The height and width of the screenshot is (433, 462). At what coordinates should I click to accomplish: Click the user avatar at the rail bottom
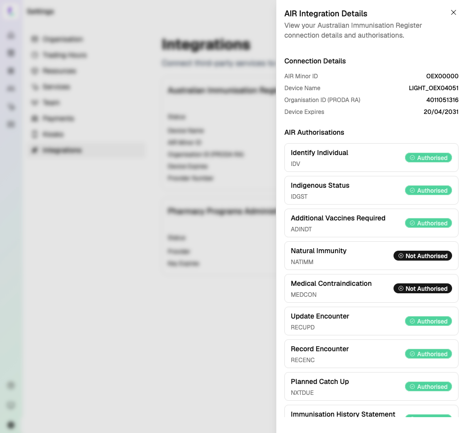click(x=11, y=425)
